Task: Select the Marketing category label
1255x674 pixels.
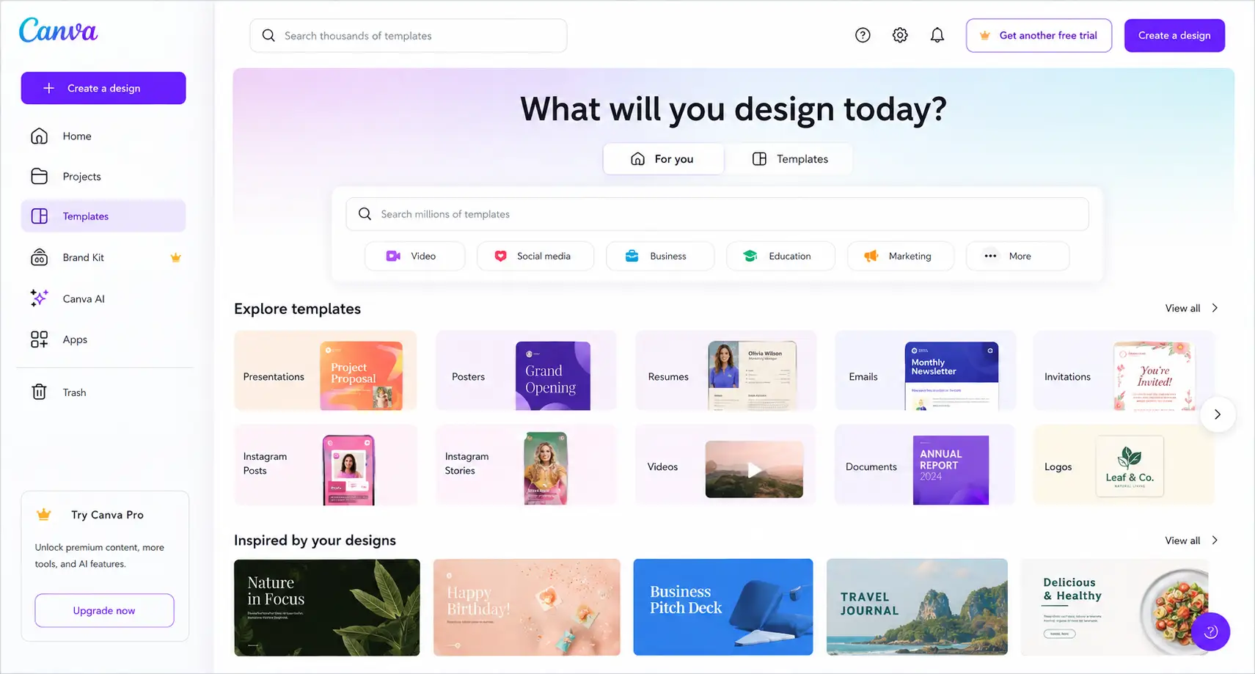Action: pyautogui.click(x=910, y=256)
